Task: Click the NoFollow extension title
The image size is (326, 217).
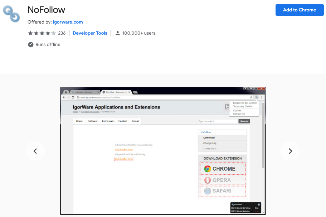Action: click(x=47, y=10)
